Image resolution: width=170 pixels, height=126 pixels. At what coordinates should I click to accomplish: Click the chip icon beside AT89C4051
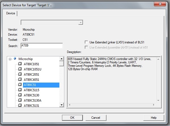pyautogui.click(x=20, y=79)
